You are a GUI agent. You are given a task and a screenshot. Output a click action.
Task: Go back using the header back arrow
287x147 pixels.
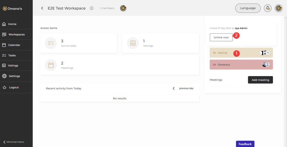(x=42, y=8)
